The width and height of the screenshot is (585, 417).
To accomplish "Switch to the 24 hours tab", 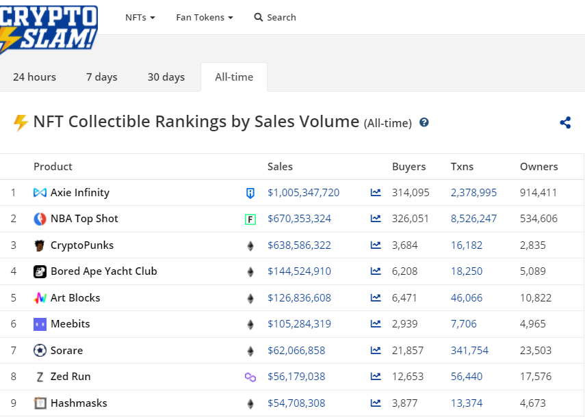I will point(34,77).
